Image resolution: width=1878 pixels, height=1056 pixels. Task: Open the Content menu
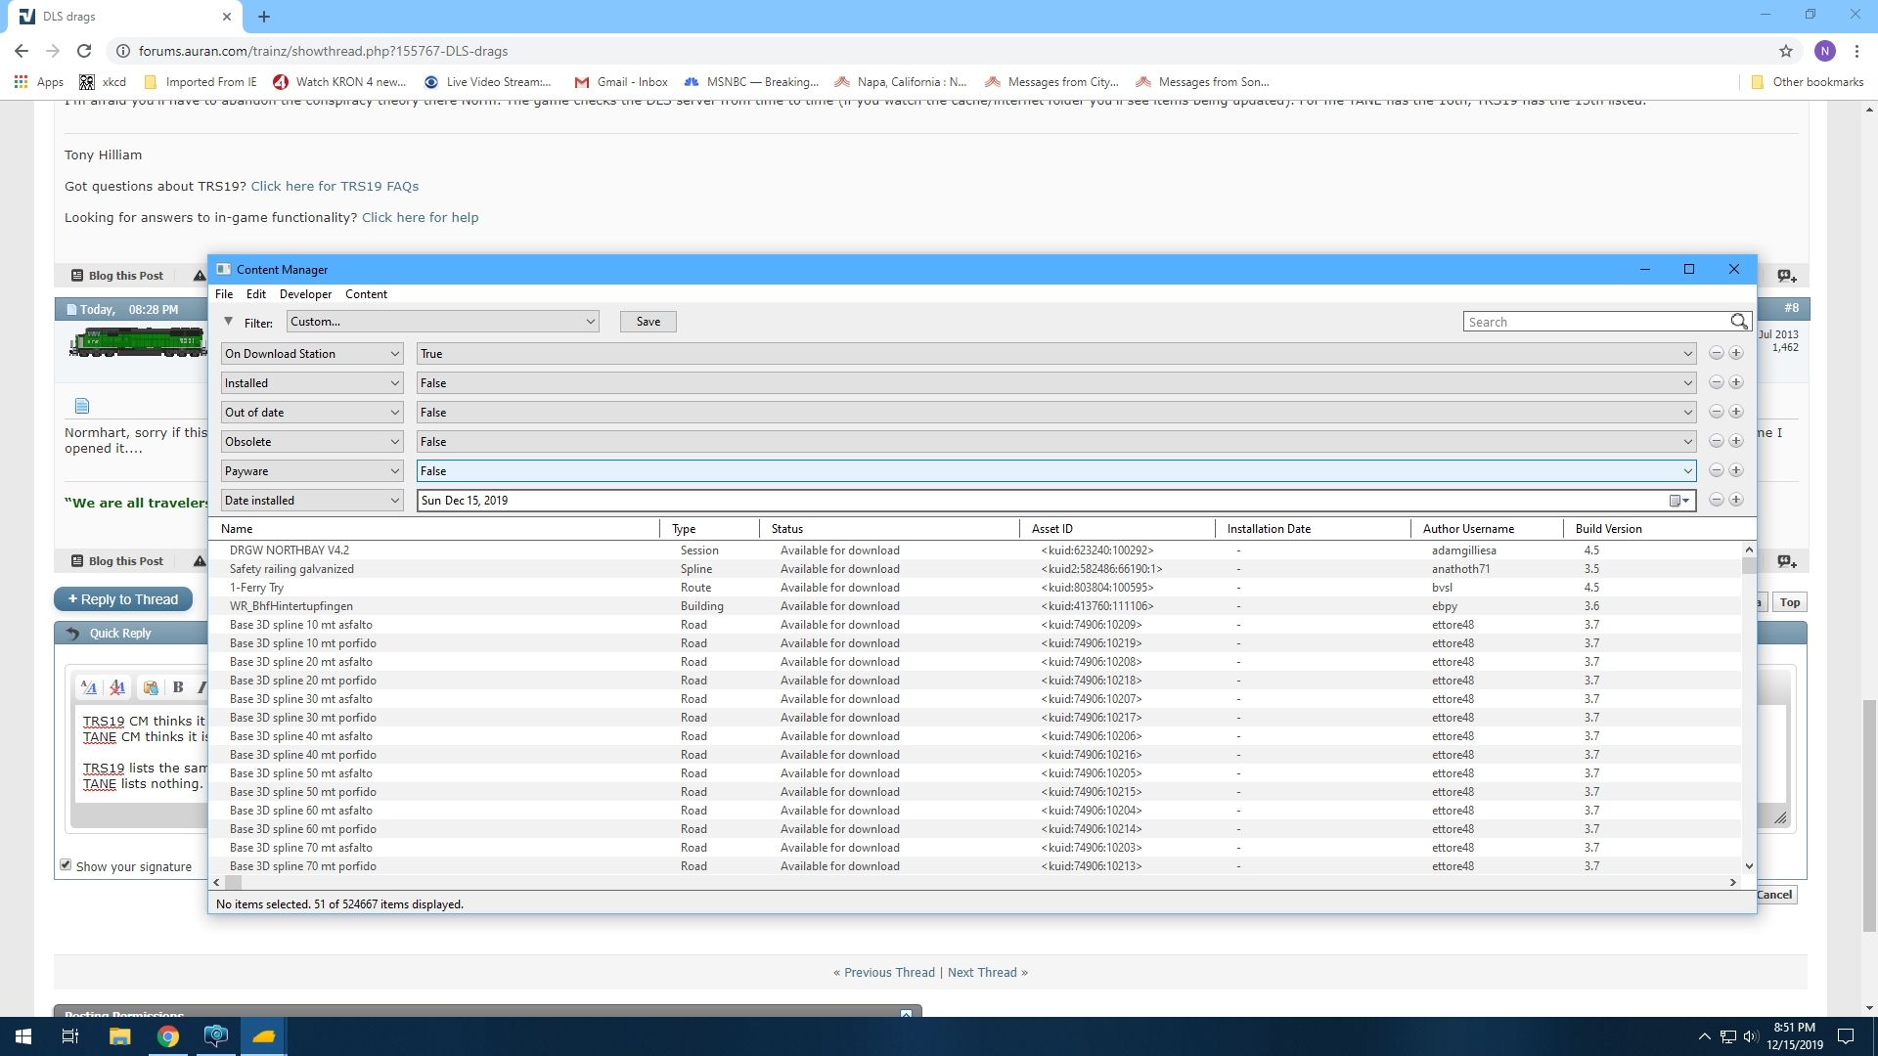point(366,294)
